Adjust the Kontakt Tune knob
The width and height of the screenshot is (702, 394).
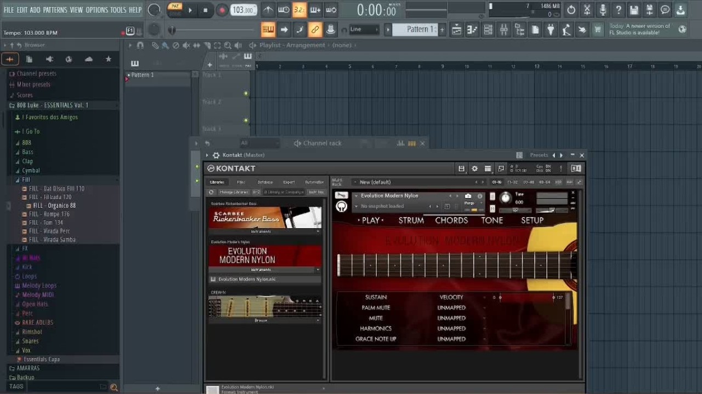click(x=505, y=198)
